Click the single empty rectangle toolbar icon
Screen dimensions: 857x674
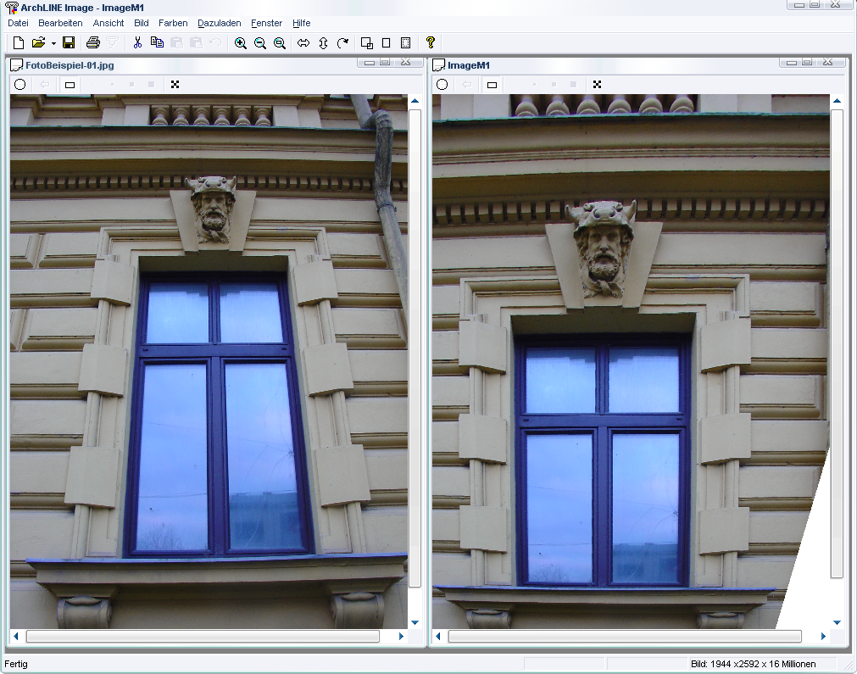click(x=386, y=42)
